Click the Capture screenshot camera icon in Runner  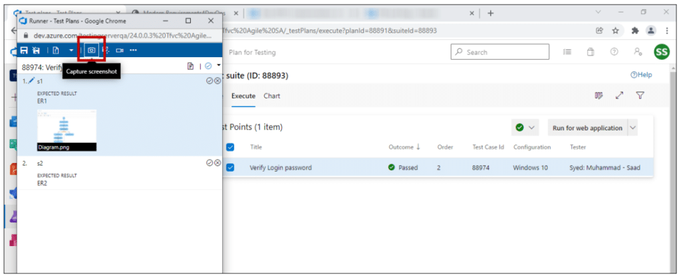click(91, 51)
